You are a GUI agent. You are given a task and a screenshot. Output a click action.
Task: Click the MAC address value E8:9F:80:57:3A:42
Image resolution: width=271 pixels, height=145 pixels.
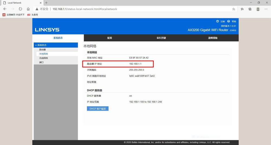(x=139, y=58)
